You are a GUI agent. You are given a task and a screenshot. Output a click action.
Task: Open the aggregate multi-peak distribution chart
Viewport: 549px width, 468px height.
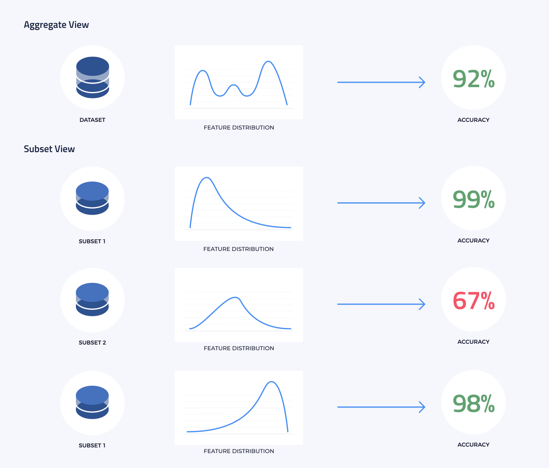coord(239,82)
